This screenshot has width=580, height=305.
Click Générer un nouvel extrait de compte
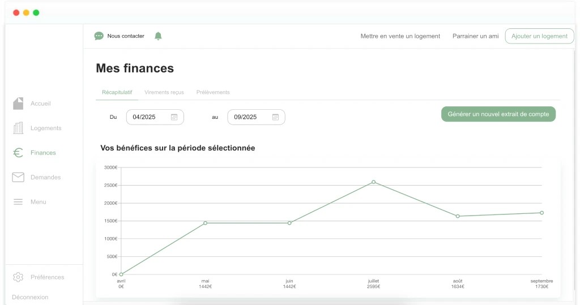tap(498, 114)
